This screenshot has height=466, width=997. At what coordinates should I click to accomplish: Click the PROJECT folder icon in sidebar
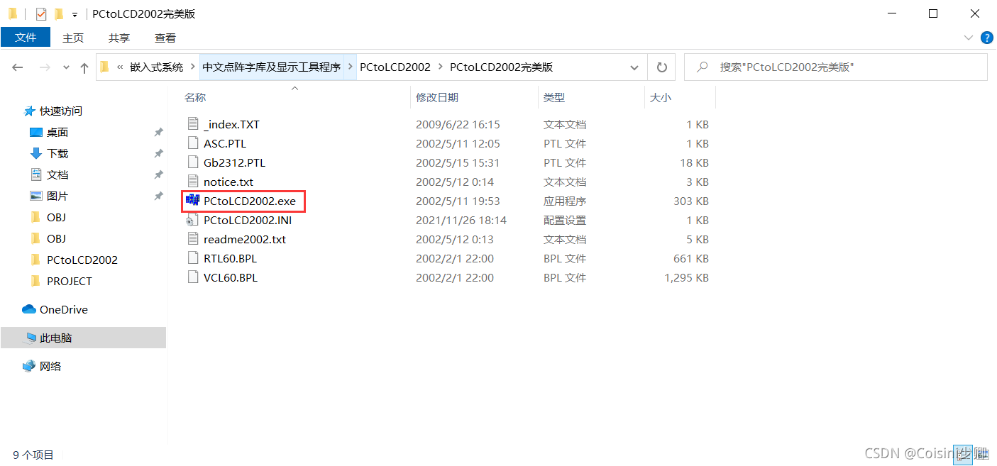click(x=36, y=281)
